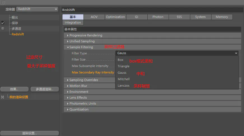Enable the 多通道 checkbox
The width and height of the screenshot is (244, 136).
[3, 29]
